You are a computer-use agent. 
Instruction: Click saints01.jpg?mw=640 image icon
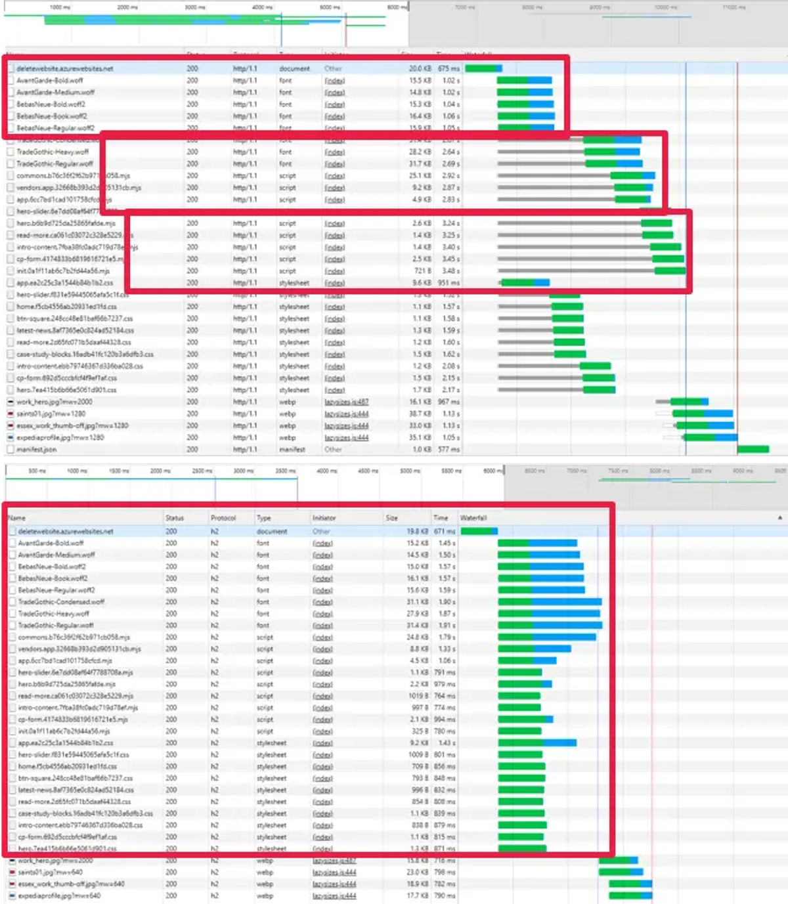tap(12, 872)
